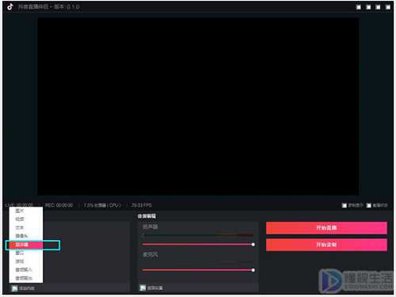The width and height of the screenshot is (396, 297).
Task: Open audio settings icon below the mixer
Action: point(143,288)
